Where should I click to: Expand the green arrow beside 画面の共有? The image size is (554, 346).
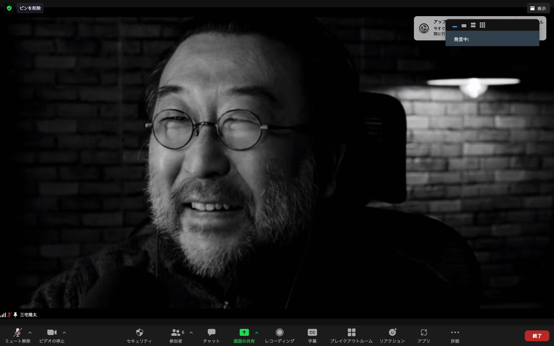[257, 332]
